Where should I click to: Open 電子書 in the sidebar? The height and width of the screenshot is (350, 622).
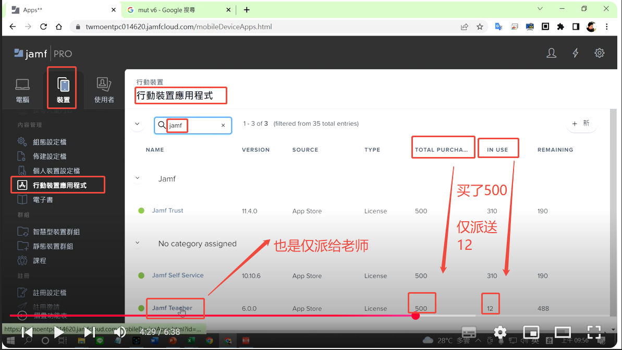tap(42, 200)
